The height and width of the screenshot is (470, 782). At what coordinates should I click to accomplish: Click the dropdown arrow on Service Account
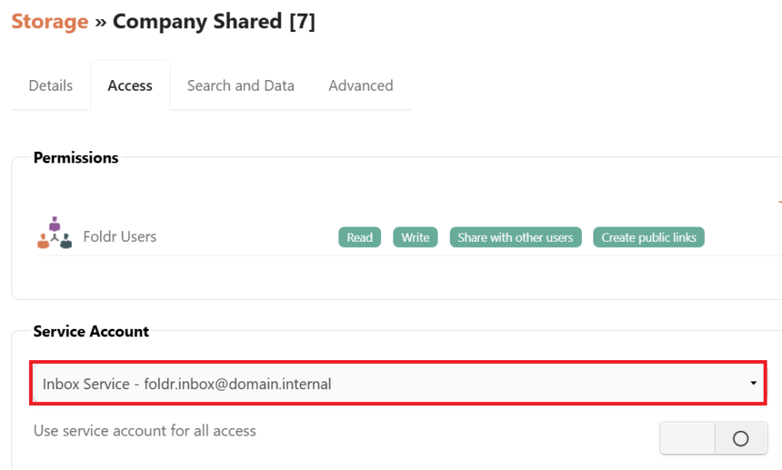point(754,383)
